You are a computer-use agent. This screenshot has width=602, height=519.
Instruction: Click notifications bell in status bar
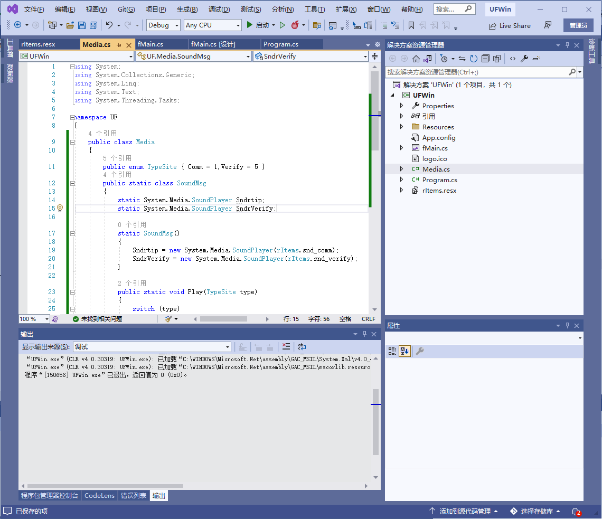[576, 511]
